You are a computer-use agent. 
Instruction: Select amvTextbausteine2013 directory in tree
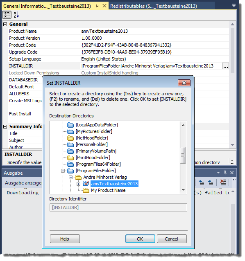pos(114,184)
